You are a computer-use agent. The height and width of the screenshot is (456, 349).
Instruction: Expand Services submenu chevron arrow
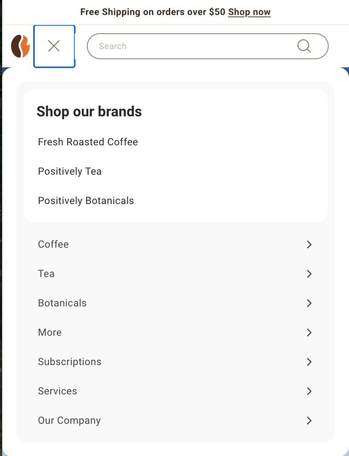[309, 391]
